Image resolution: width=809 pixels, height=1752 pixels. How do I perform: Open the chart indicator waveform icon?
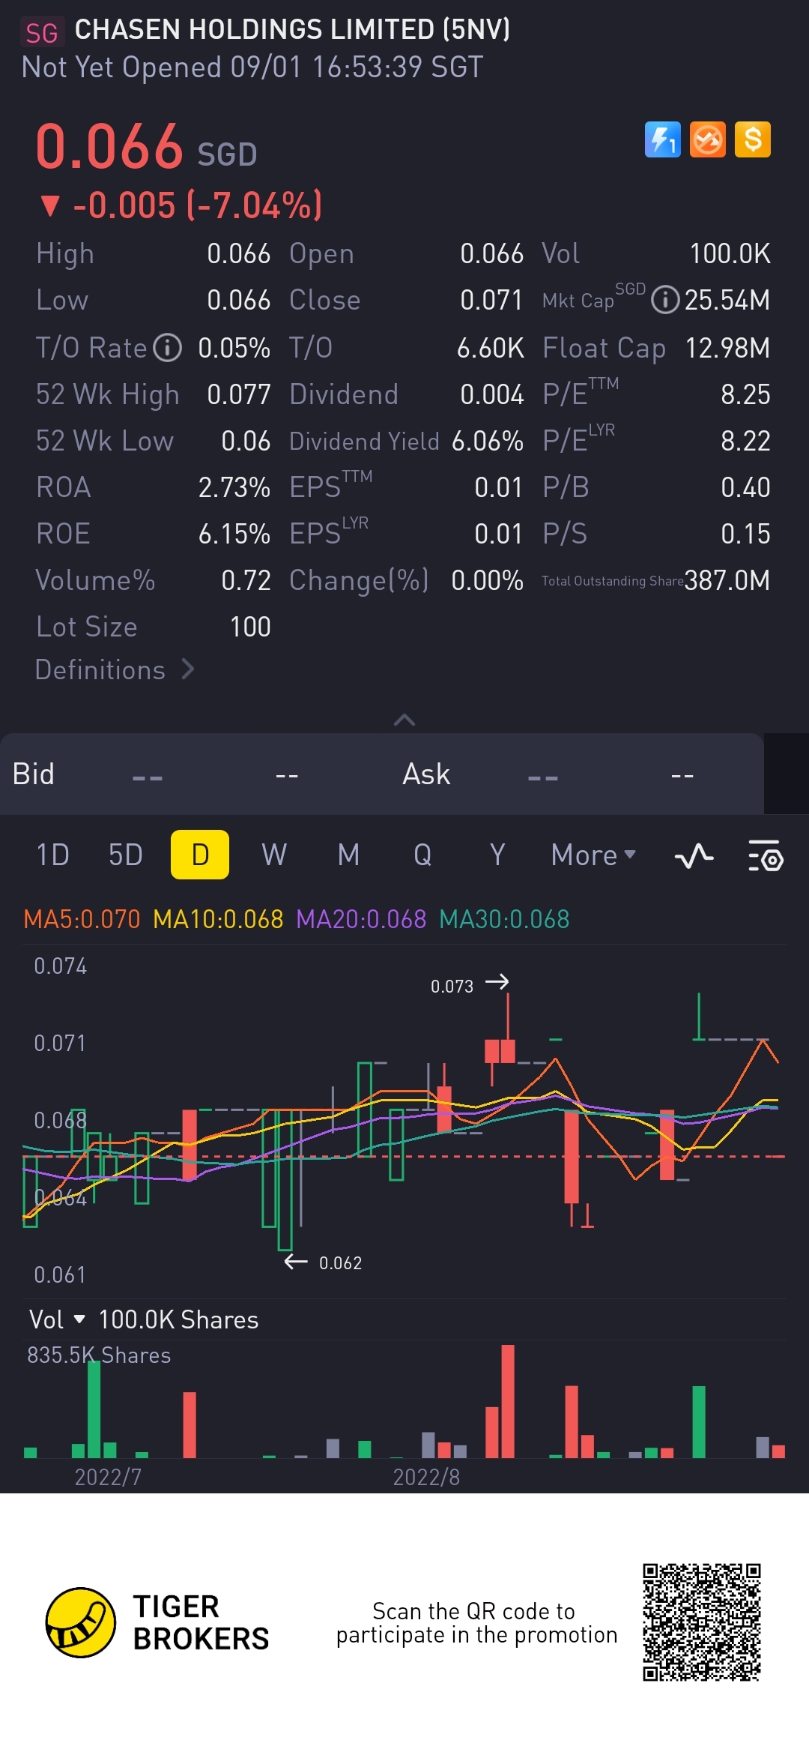coord(694,855)
